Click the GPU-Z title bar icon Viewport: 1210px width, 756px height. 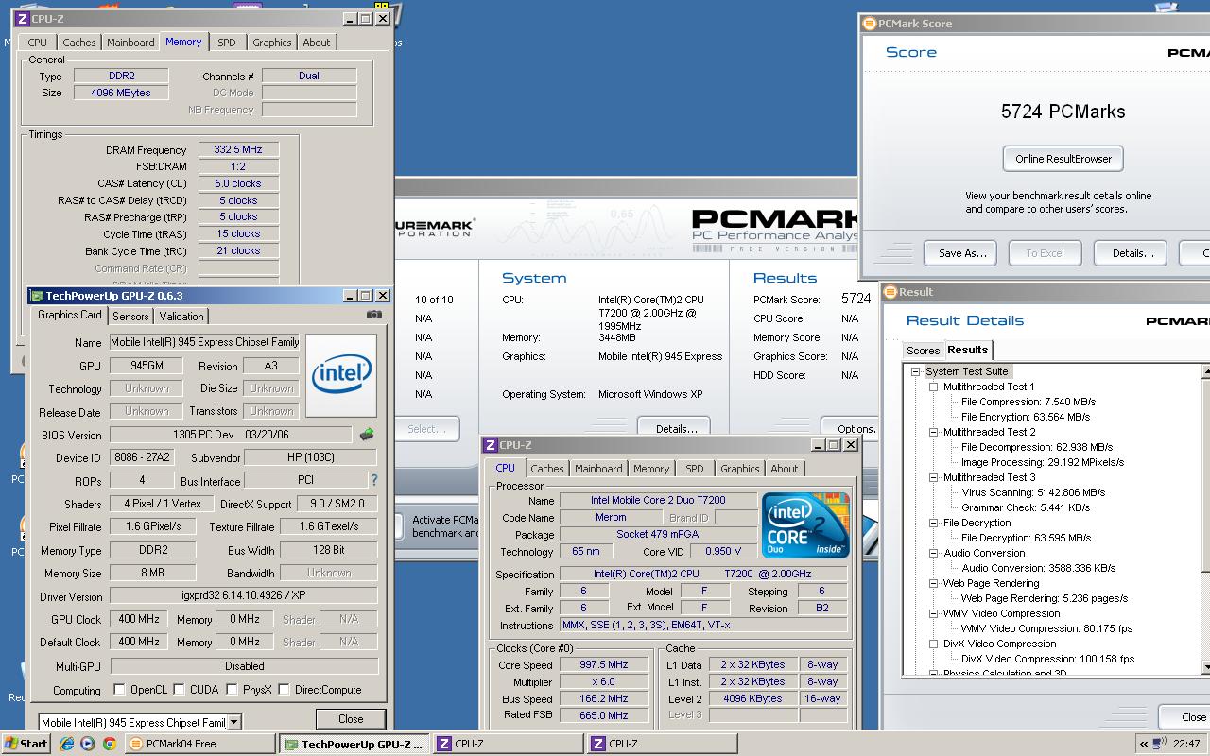click(x=38, y=296)
